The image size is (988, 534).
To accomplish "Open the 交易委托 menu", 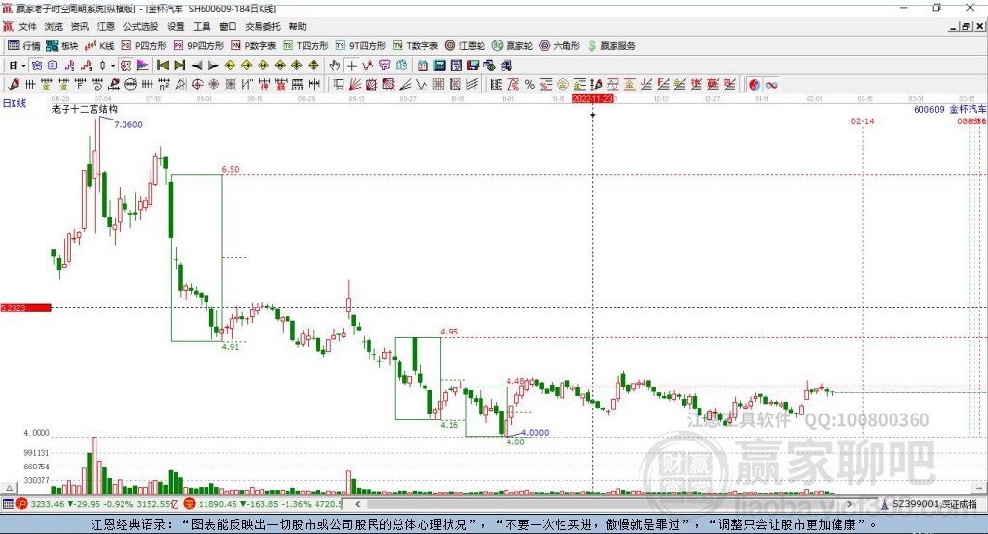I will coord(262,26).
